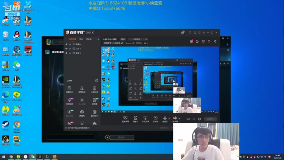Click the unlock padlock icon in top-right toolbar

(197, 41)
